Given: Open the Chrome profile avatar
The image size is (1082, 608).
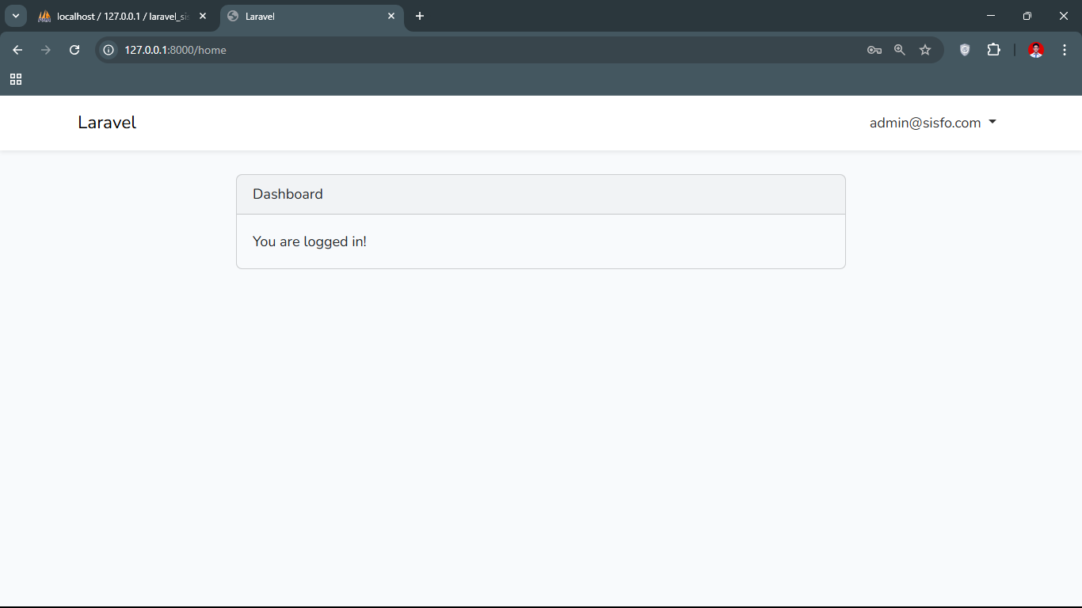Looking at the screenshot, I should 1035,50.
